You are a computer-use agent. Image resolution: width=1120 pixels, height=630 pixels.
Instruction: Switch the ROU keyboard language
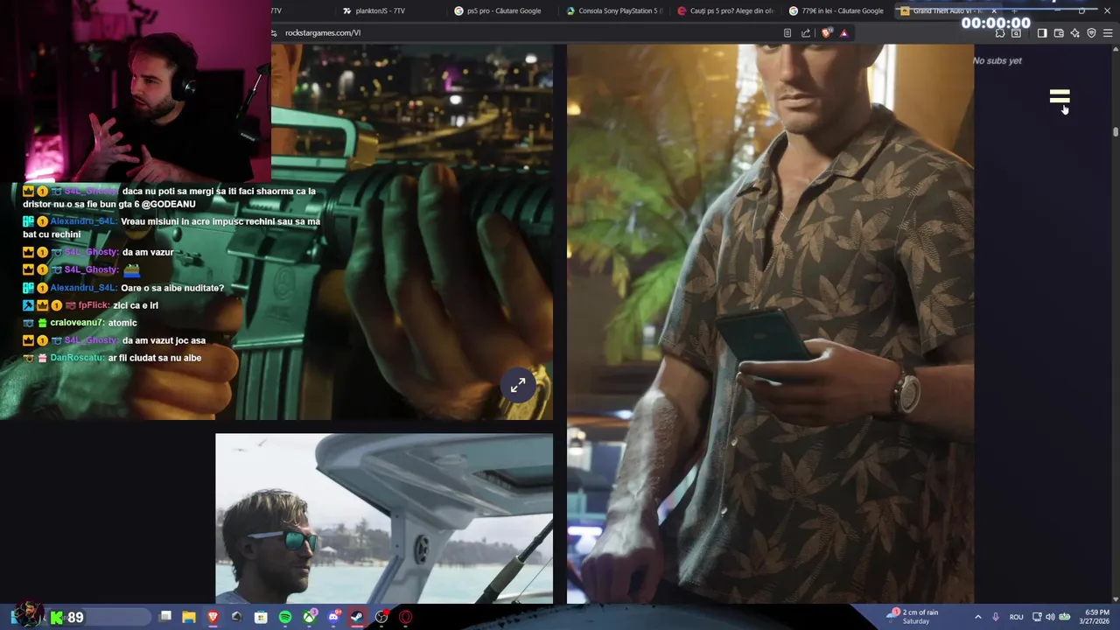1016,617
